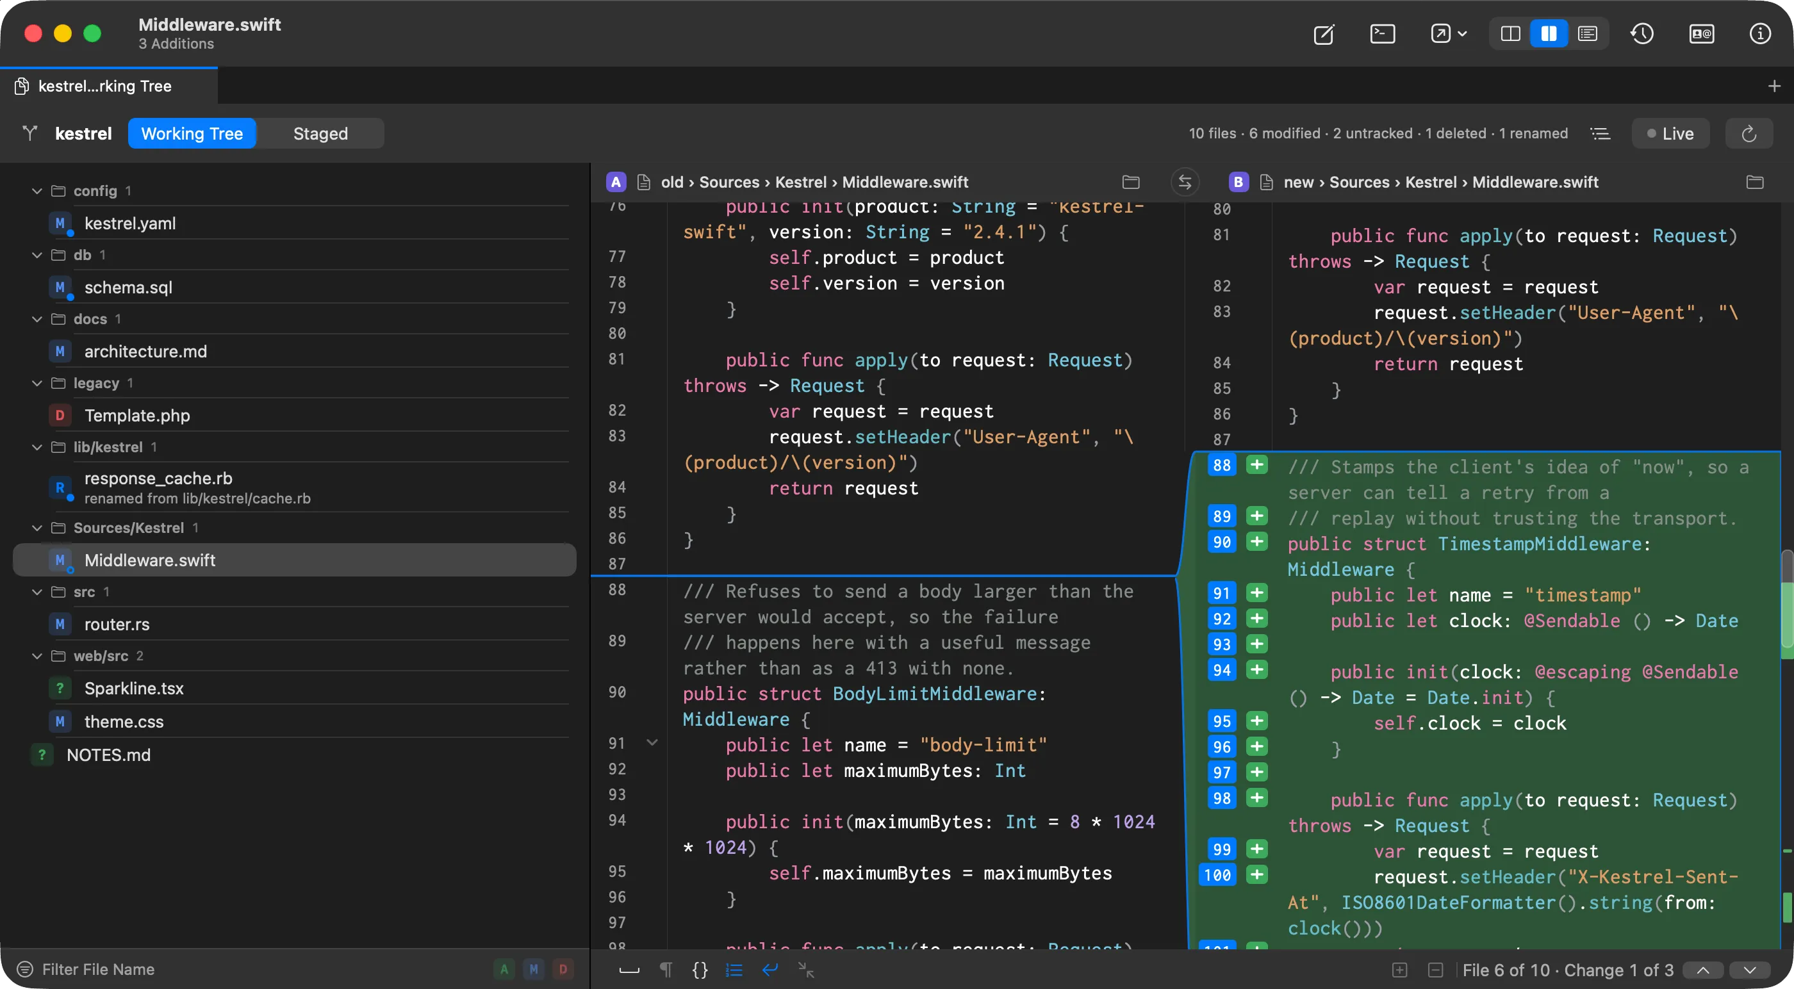Collapse the Sources/Kestrel folder
Viewport: 1794px width, 989px height.
coord(37,528)
